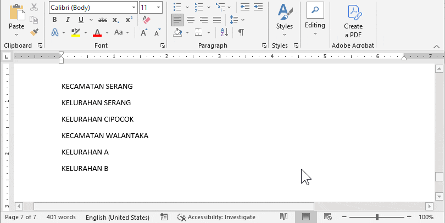Toggle Bold formatting
Viewport: 445px width, 223px height.
coord(54,20)
